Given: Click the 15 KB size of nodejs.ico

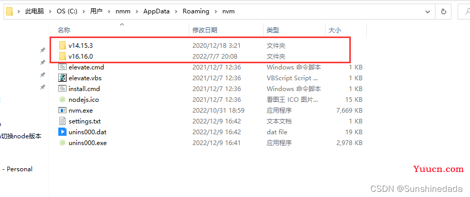Looking at the screenshot, I should click(354, 100).
